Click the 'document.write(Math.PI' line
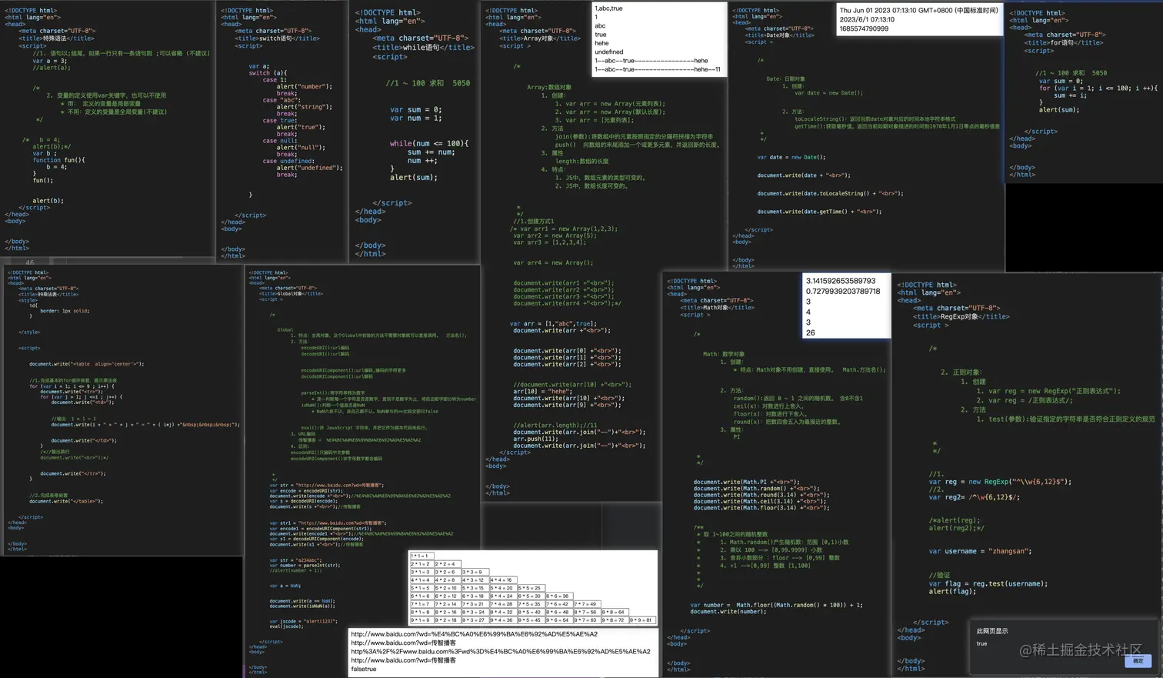Image resolution: width=1163 pixels, height=678 pixels. pyautogui.click(x=745, y=482)
